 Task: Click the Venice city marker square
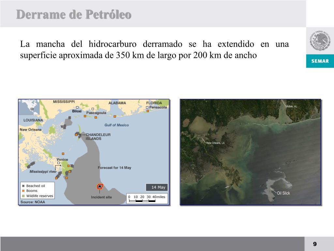click(59, 163)
